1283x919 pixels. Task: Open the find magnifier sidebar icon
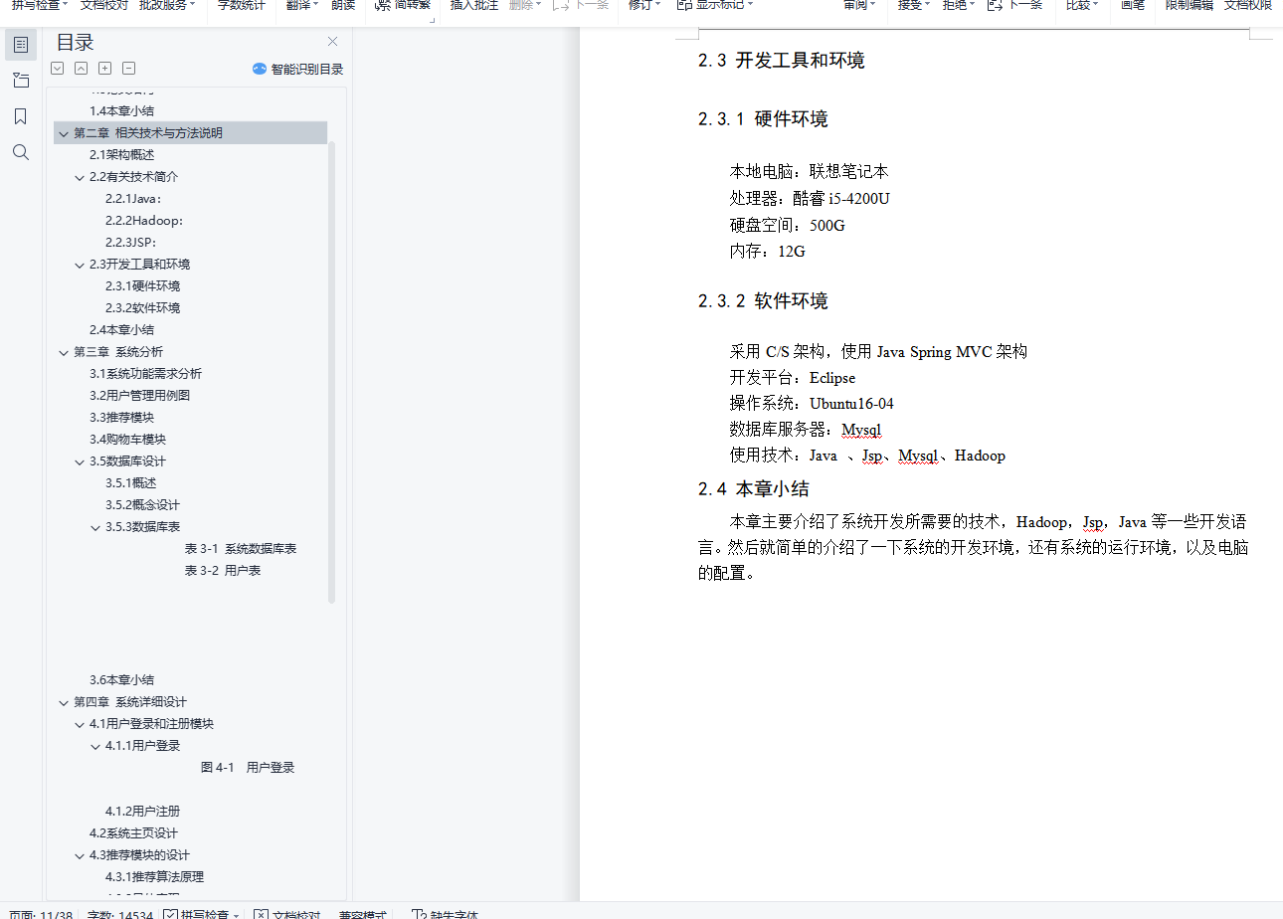(21, 152)
